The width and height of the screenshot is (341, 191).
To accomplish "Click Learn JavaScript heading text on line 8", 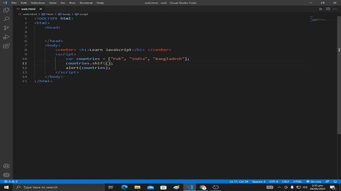I will (x=110, y=50).
